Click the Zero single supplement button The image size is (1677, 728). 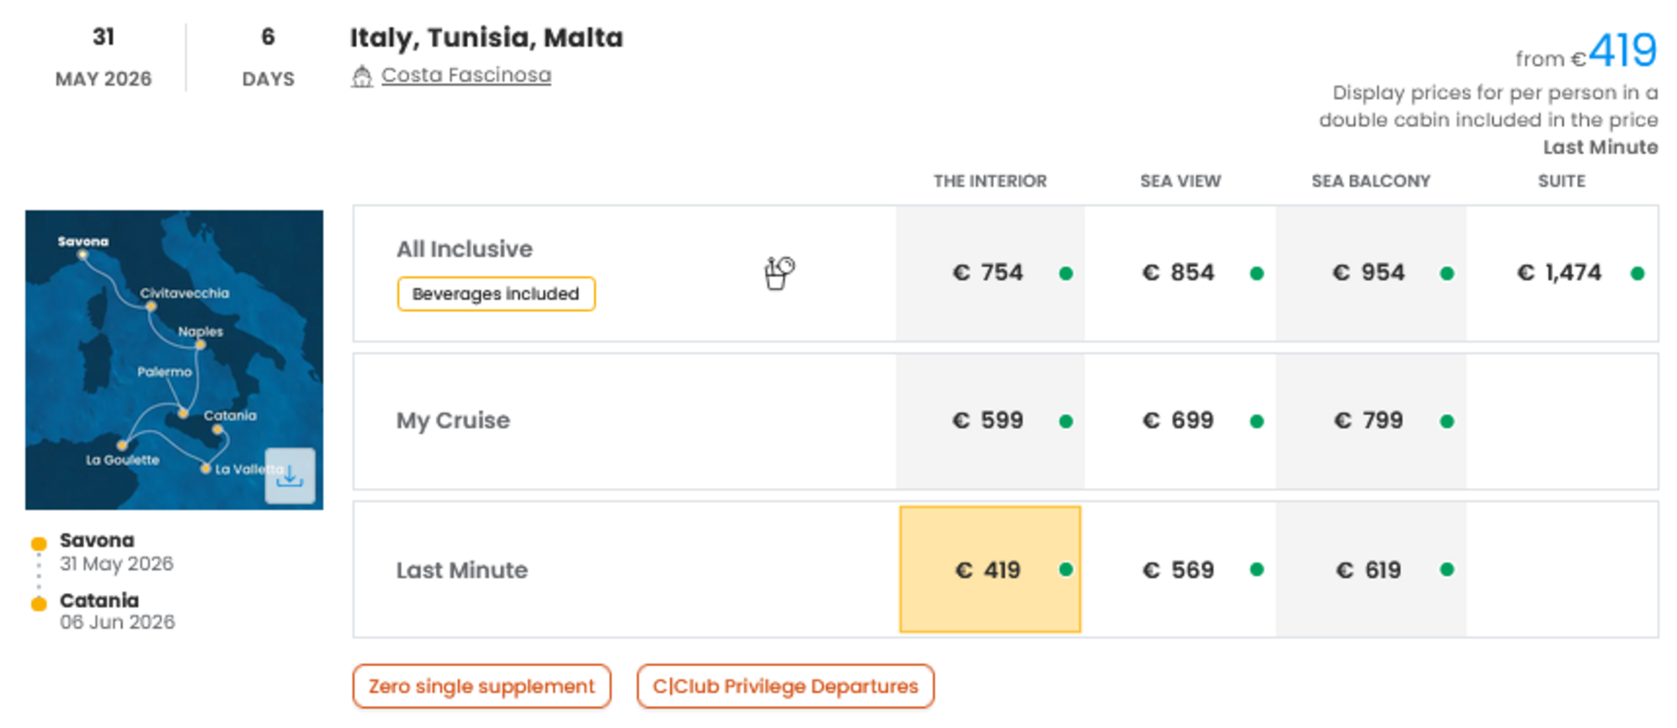(x=481, y=686)
